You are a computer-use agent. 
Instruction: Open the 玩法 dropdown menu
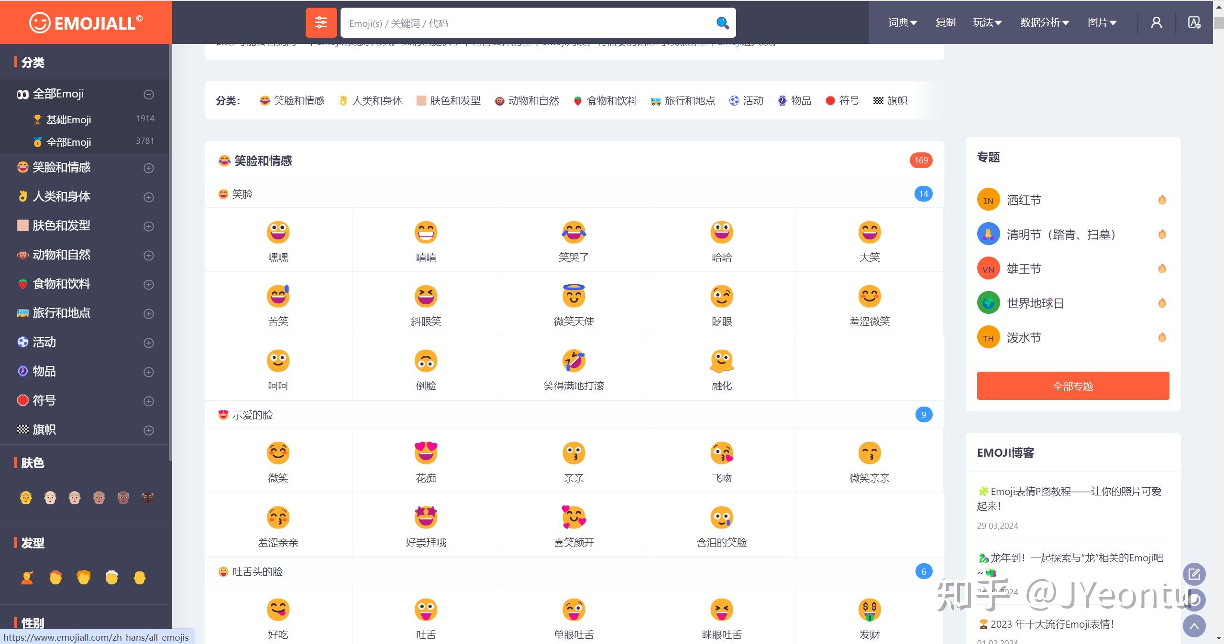[986, 22]
